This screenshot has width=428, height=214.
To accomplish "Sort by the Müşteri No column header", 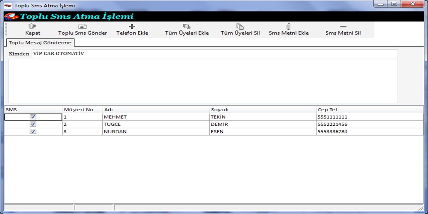I will click(79, 110).
